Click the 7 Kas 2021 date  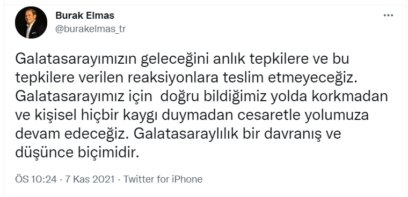(x=90, y=179)
